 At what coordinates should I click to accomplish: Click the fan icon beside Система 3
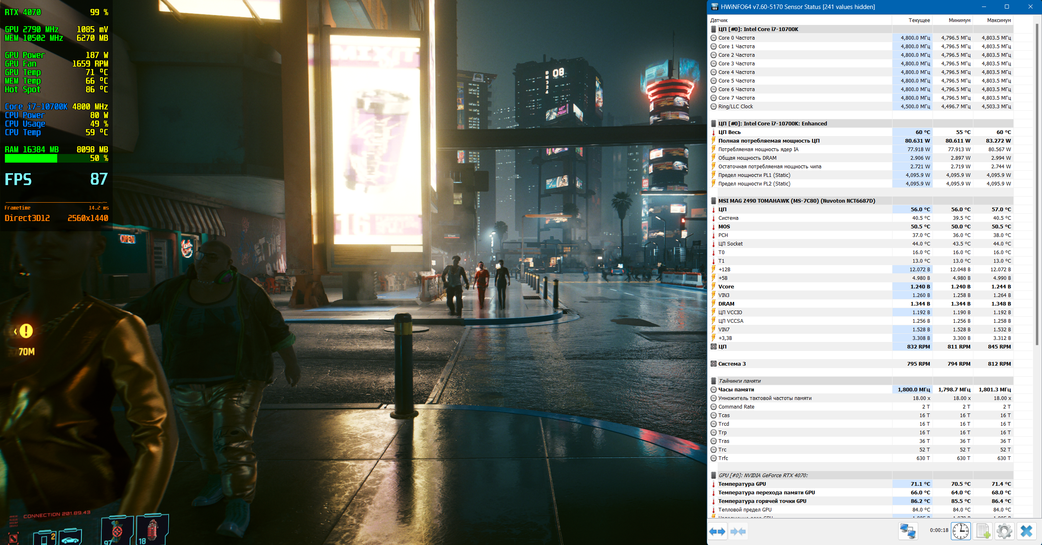click(714, 364)
